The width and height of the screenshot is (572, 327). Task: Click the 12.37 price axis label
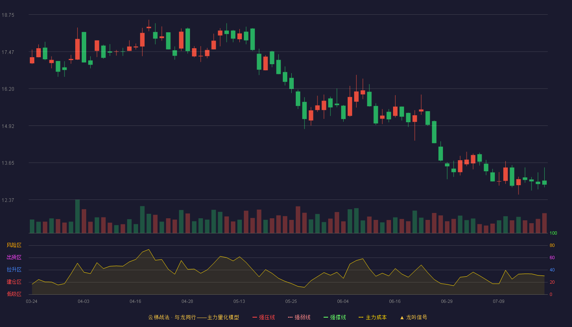pos(8,200)
